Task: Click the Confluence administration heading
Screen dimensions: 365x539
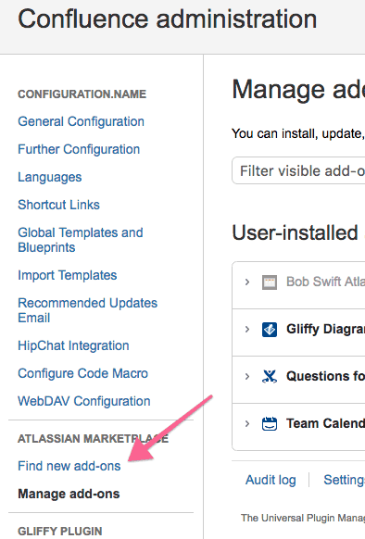Action: coord(167,19)
